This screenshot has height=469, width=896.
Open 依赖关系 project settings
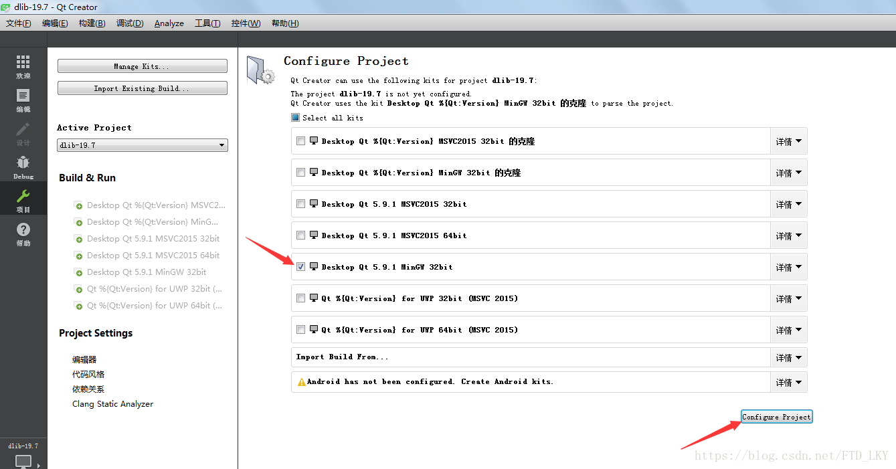tap(88, 389)
